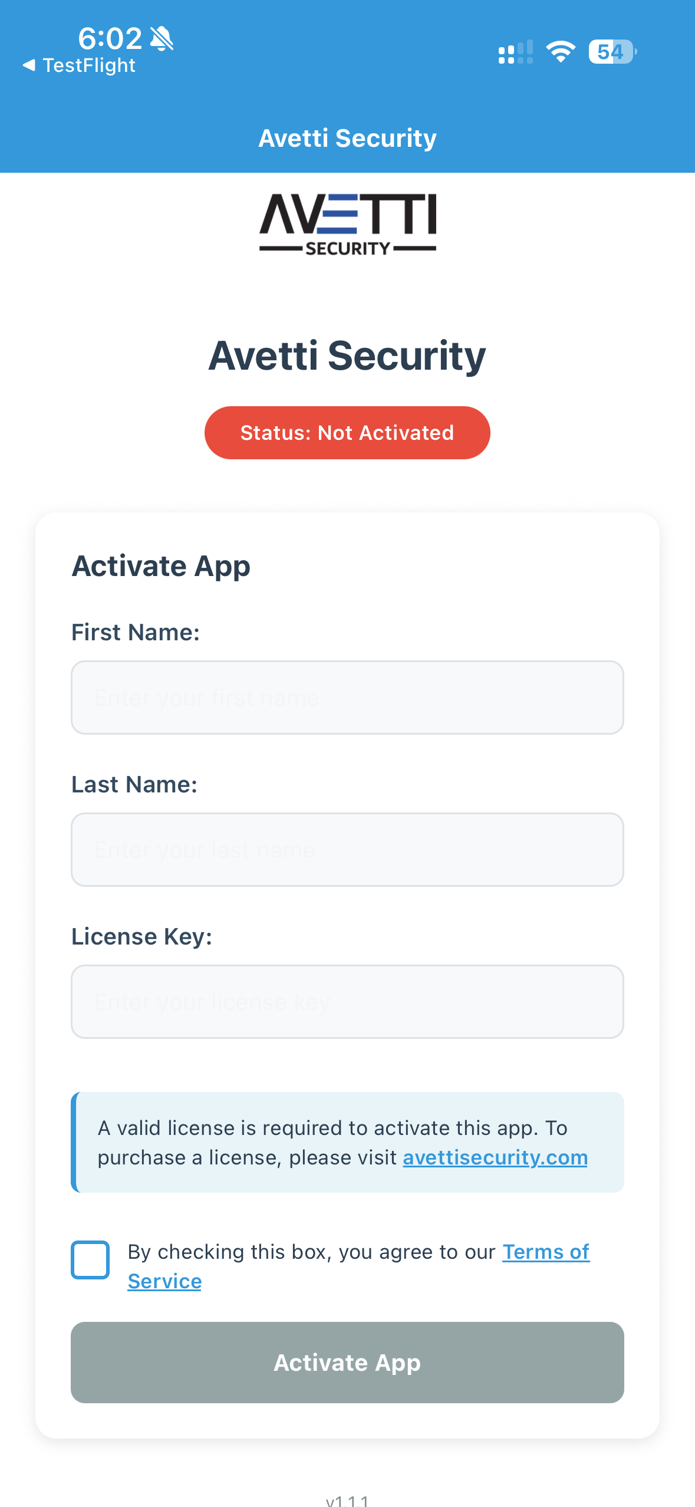Focus the First Name input field
The image size is (695, 1507).
click(x=347, y=697)
